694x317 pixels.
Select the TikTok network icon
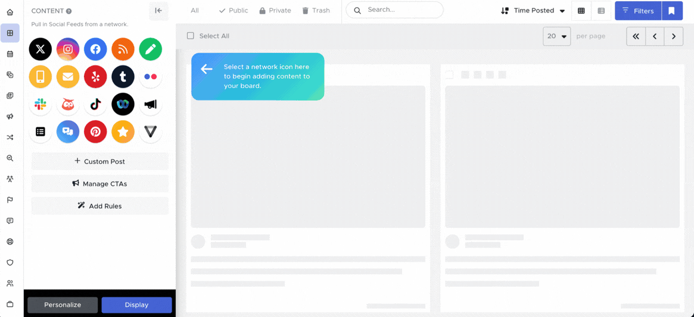[x=95, y=104]
